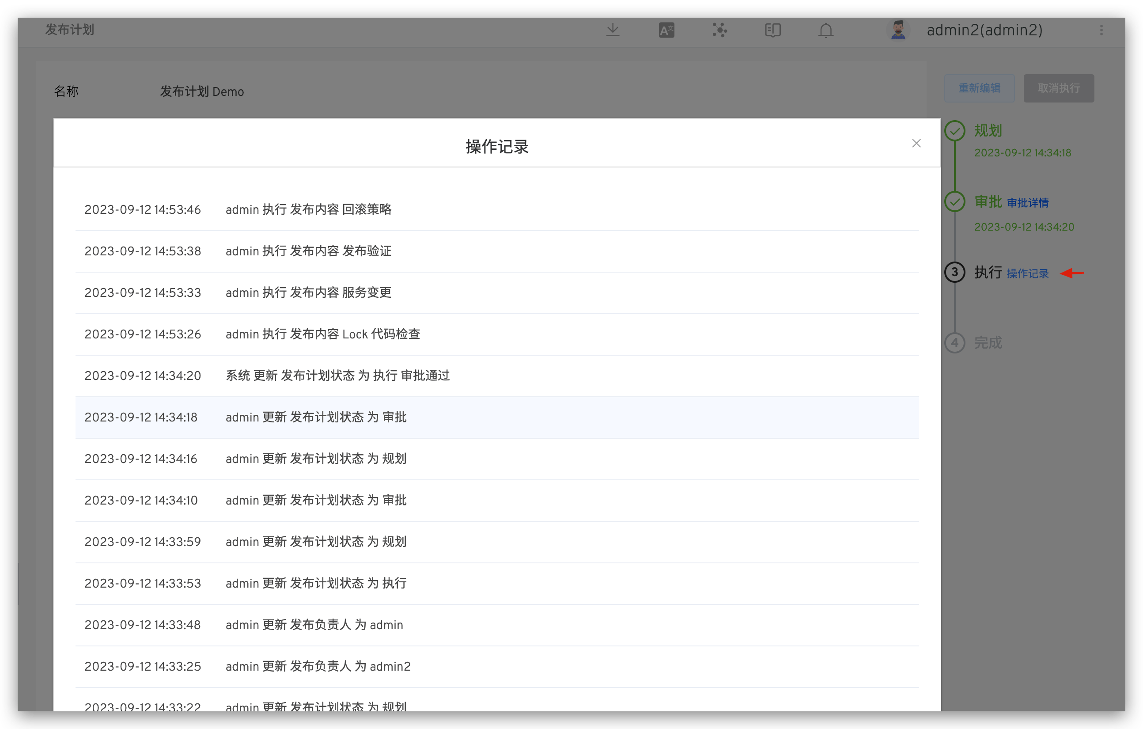Click the 发布计划 page title
1143x729 pixels.
pos(69,30)
